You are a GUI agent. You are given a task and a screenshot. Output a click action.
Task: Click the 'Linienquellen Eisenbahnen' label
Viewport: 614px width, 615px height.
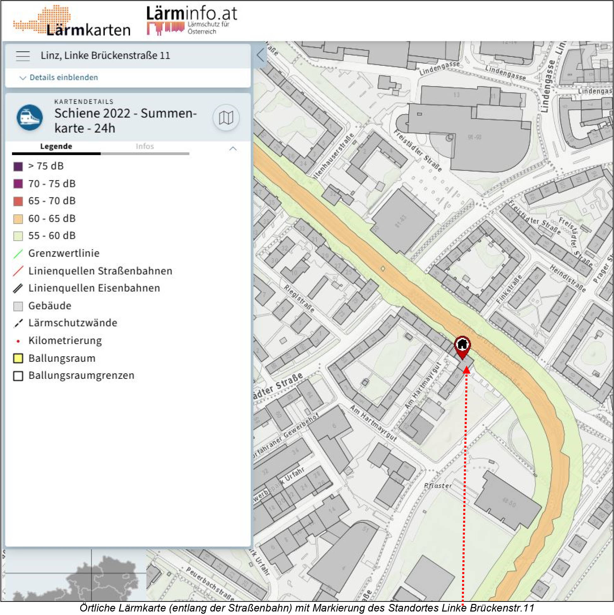pyautogui.click(x=94, y=288)
